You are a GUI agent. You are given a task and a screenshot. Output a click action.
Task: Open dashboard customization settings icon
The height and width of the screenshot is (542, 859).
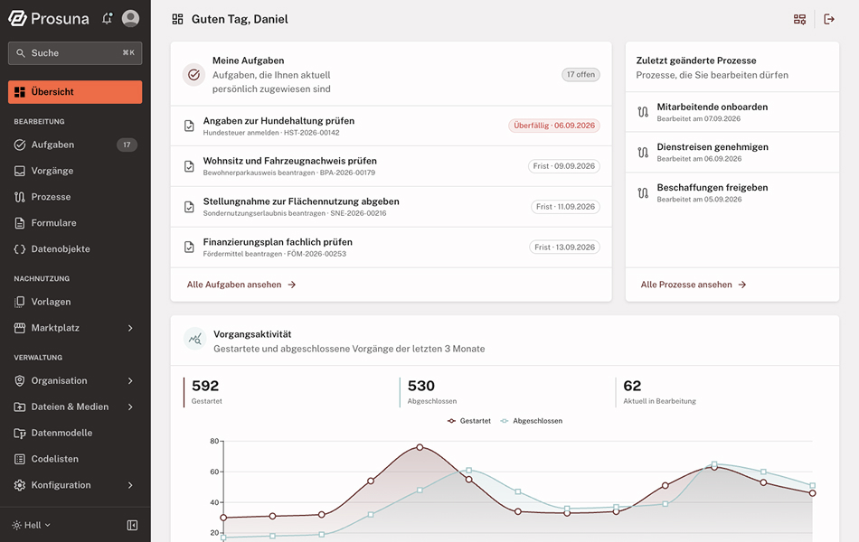coord(800,19)
